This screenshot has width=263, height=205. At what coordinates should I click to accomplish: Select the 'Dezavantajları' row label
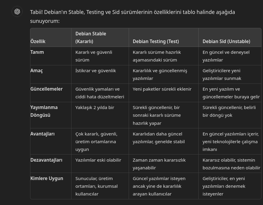(46, 160)
